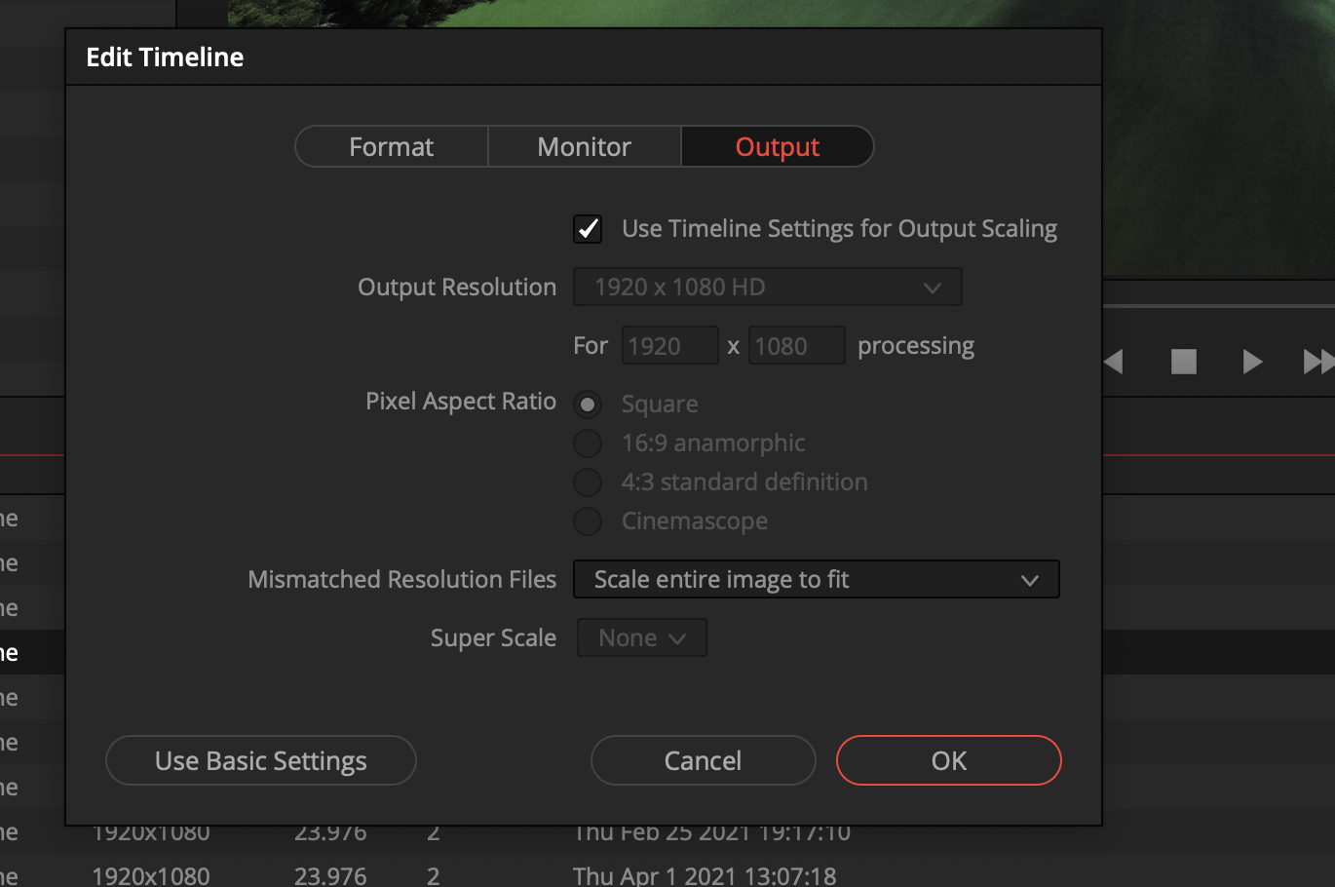Click the viewer fast forward button

pos(1319,362)
